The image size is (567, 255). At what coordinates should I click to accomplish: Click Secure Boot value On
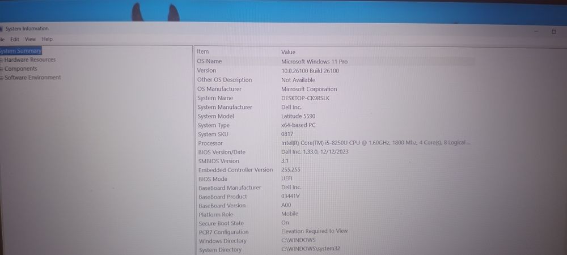(x=285, y=223)
